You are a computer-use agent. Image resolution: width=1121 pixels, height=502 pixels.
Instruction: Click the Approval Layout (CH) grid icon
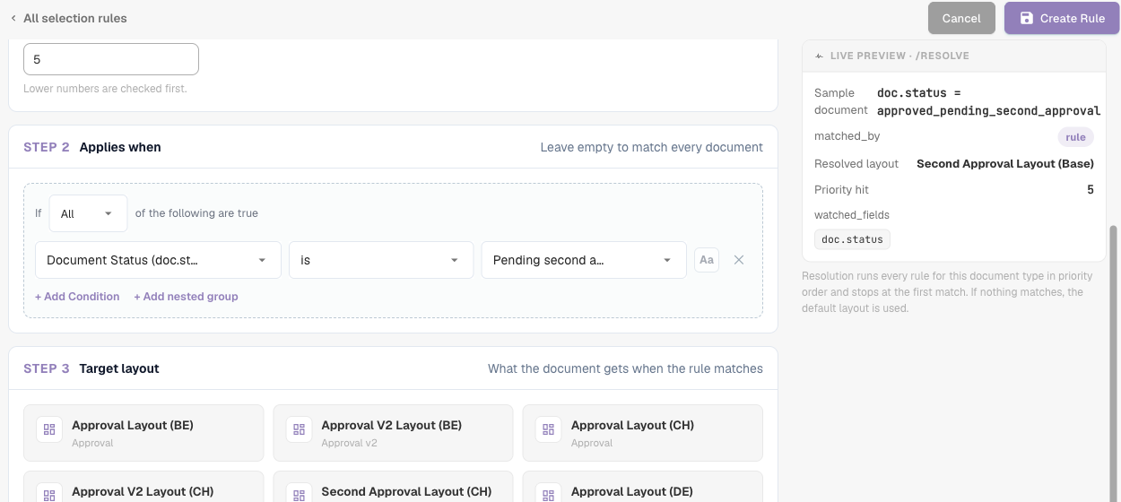(549, 429)
